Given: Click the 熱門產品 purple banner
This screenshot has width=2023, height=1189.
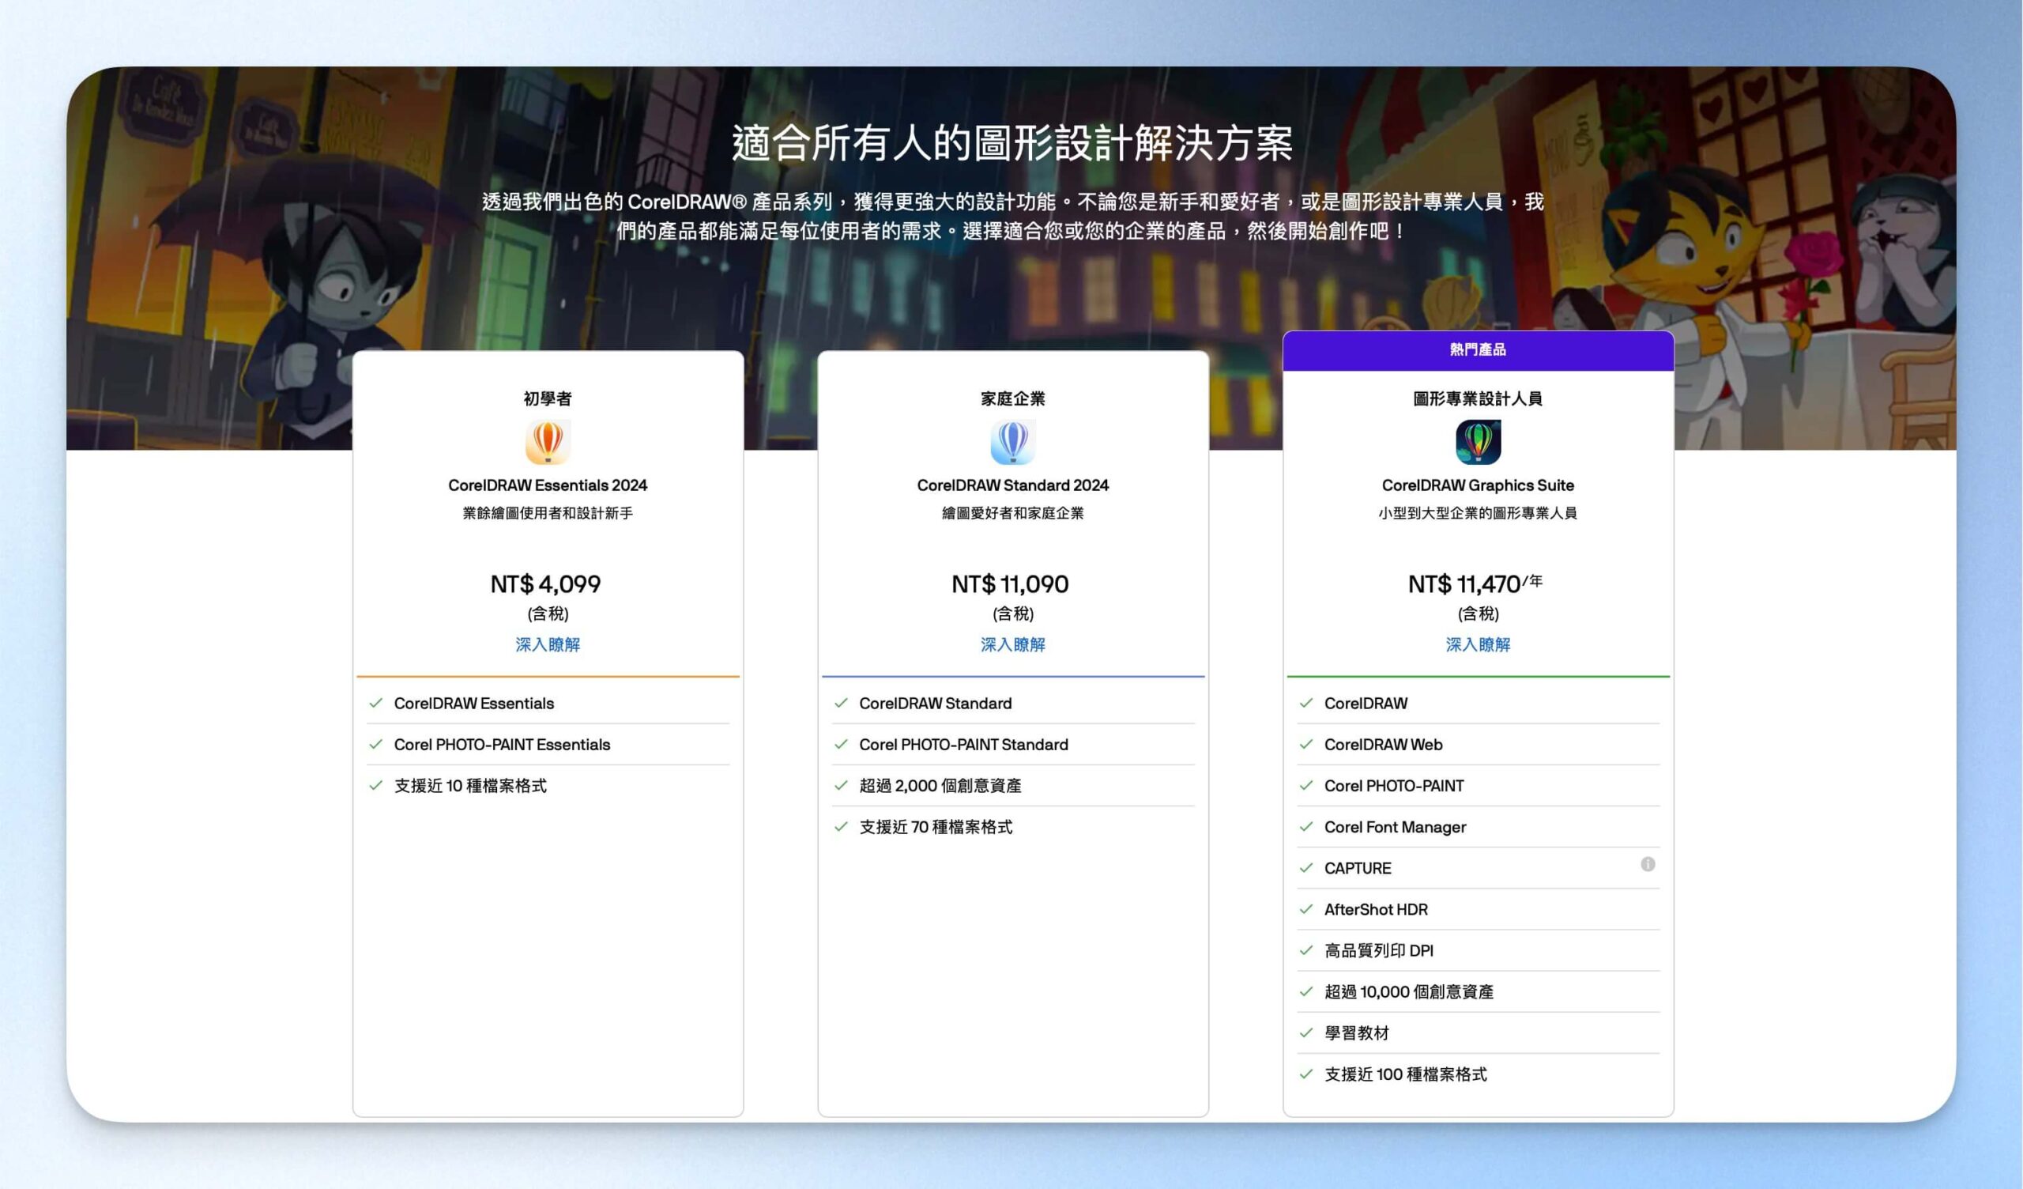Looking at the screenshot, I should point(1478,350).
